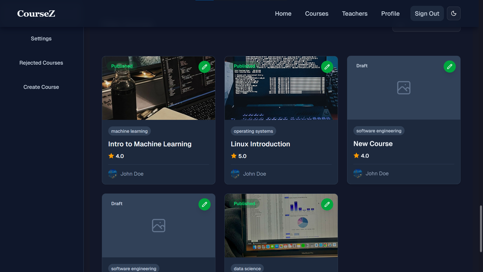Click bottom Draft card placeholder image icon
This screenshot has width=483, height=272.
(158, 226)
